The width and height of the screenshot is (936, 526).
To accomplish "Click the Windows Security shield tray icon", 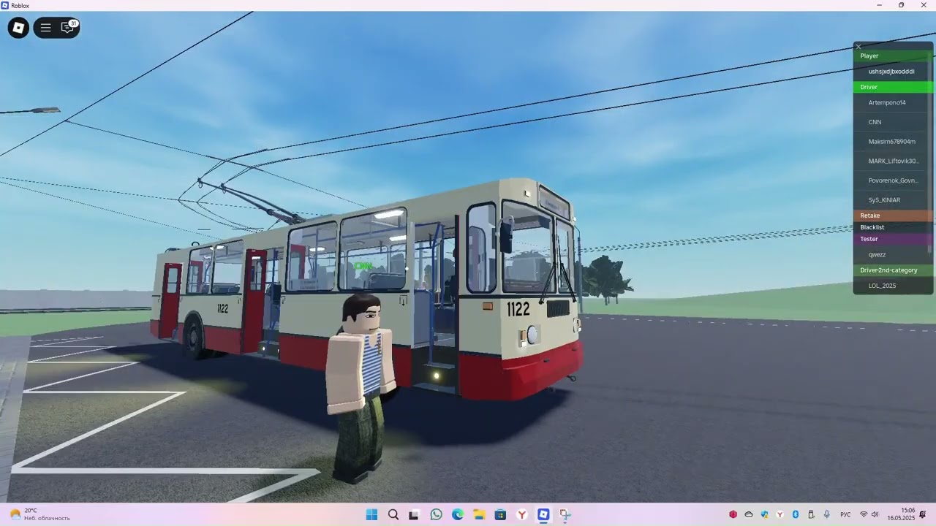I will pyautogui.click(x=764, y=514).
